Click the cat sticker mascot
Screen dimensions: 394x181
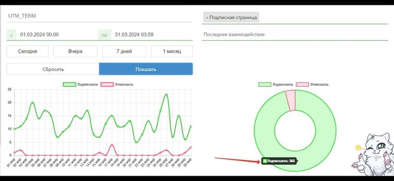pyautogui.click(x=374, y=155)
